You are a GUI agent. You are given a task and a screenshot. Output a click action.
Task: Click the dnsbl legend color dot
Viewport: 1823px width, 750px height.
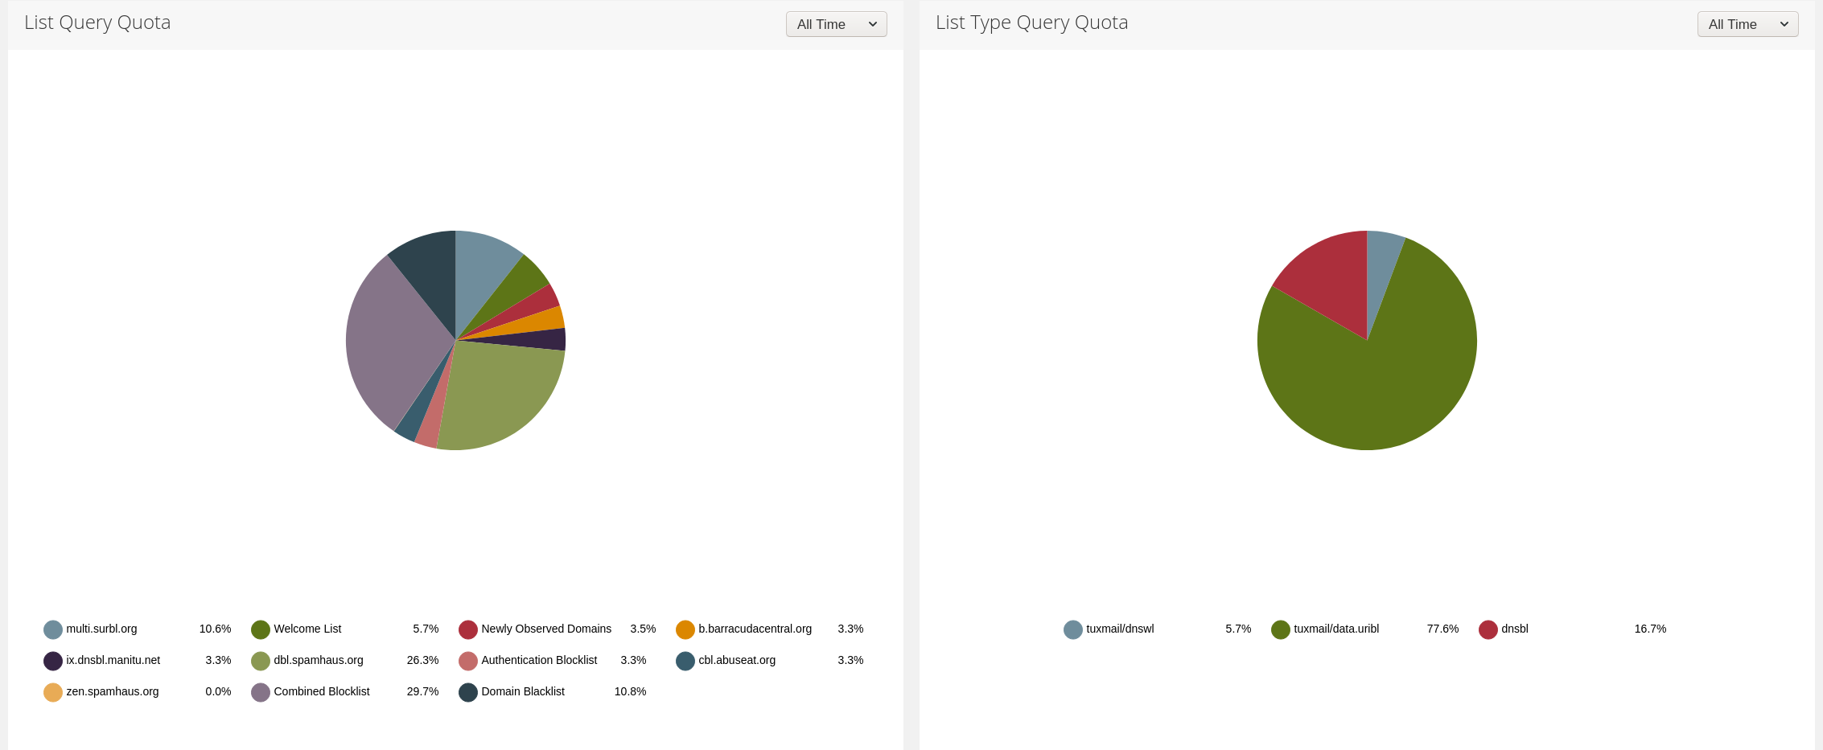pos(1488,629)
